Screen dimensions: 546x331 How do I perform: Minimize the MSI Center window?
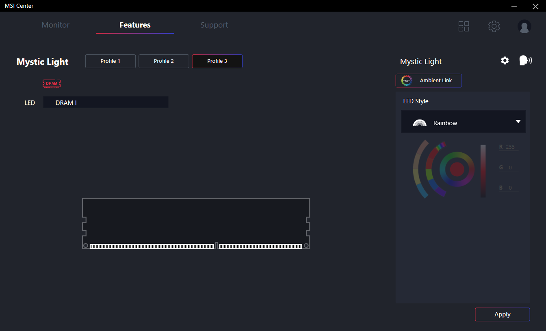[514, 6]
